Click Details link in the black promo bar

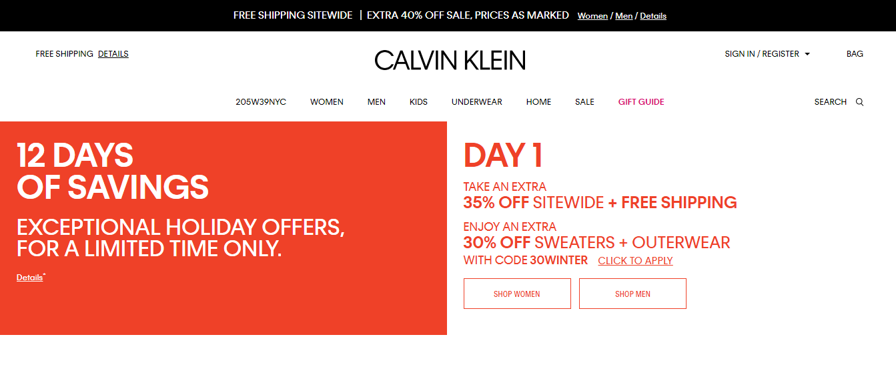(653, 16)
